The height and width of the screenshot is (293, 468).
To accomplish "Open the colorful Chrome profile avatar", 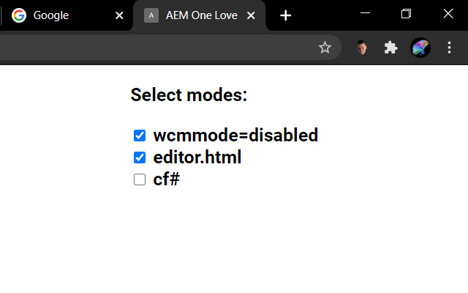I will pyautogui.click(x=420, y=48).
